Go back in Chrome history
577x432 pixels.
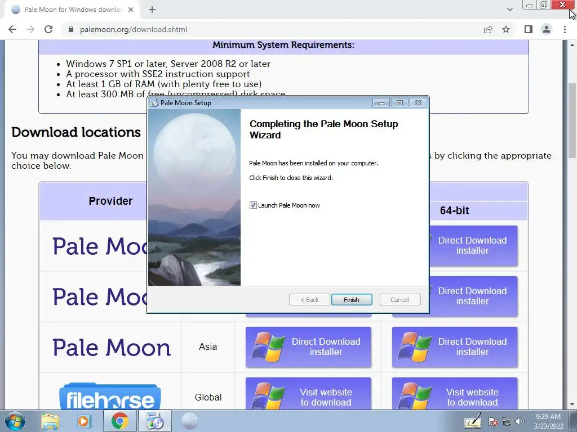pyautogui.click(x=12, y=29)
